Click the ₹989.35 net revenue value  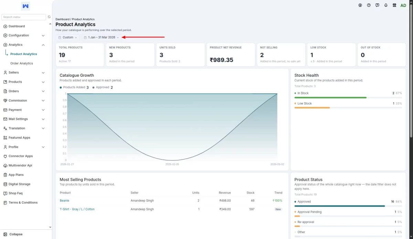[x=222, y=60]
